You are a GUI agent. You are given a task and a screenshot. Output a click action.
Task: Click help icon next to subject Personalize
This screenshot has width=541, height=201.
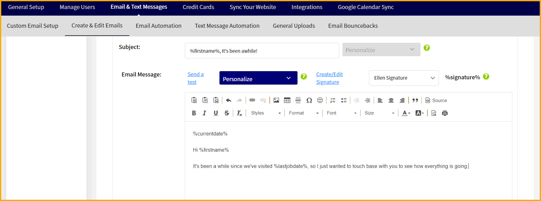[x=427, y=48]
